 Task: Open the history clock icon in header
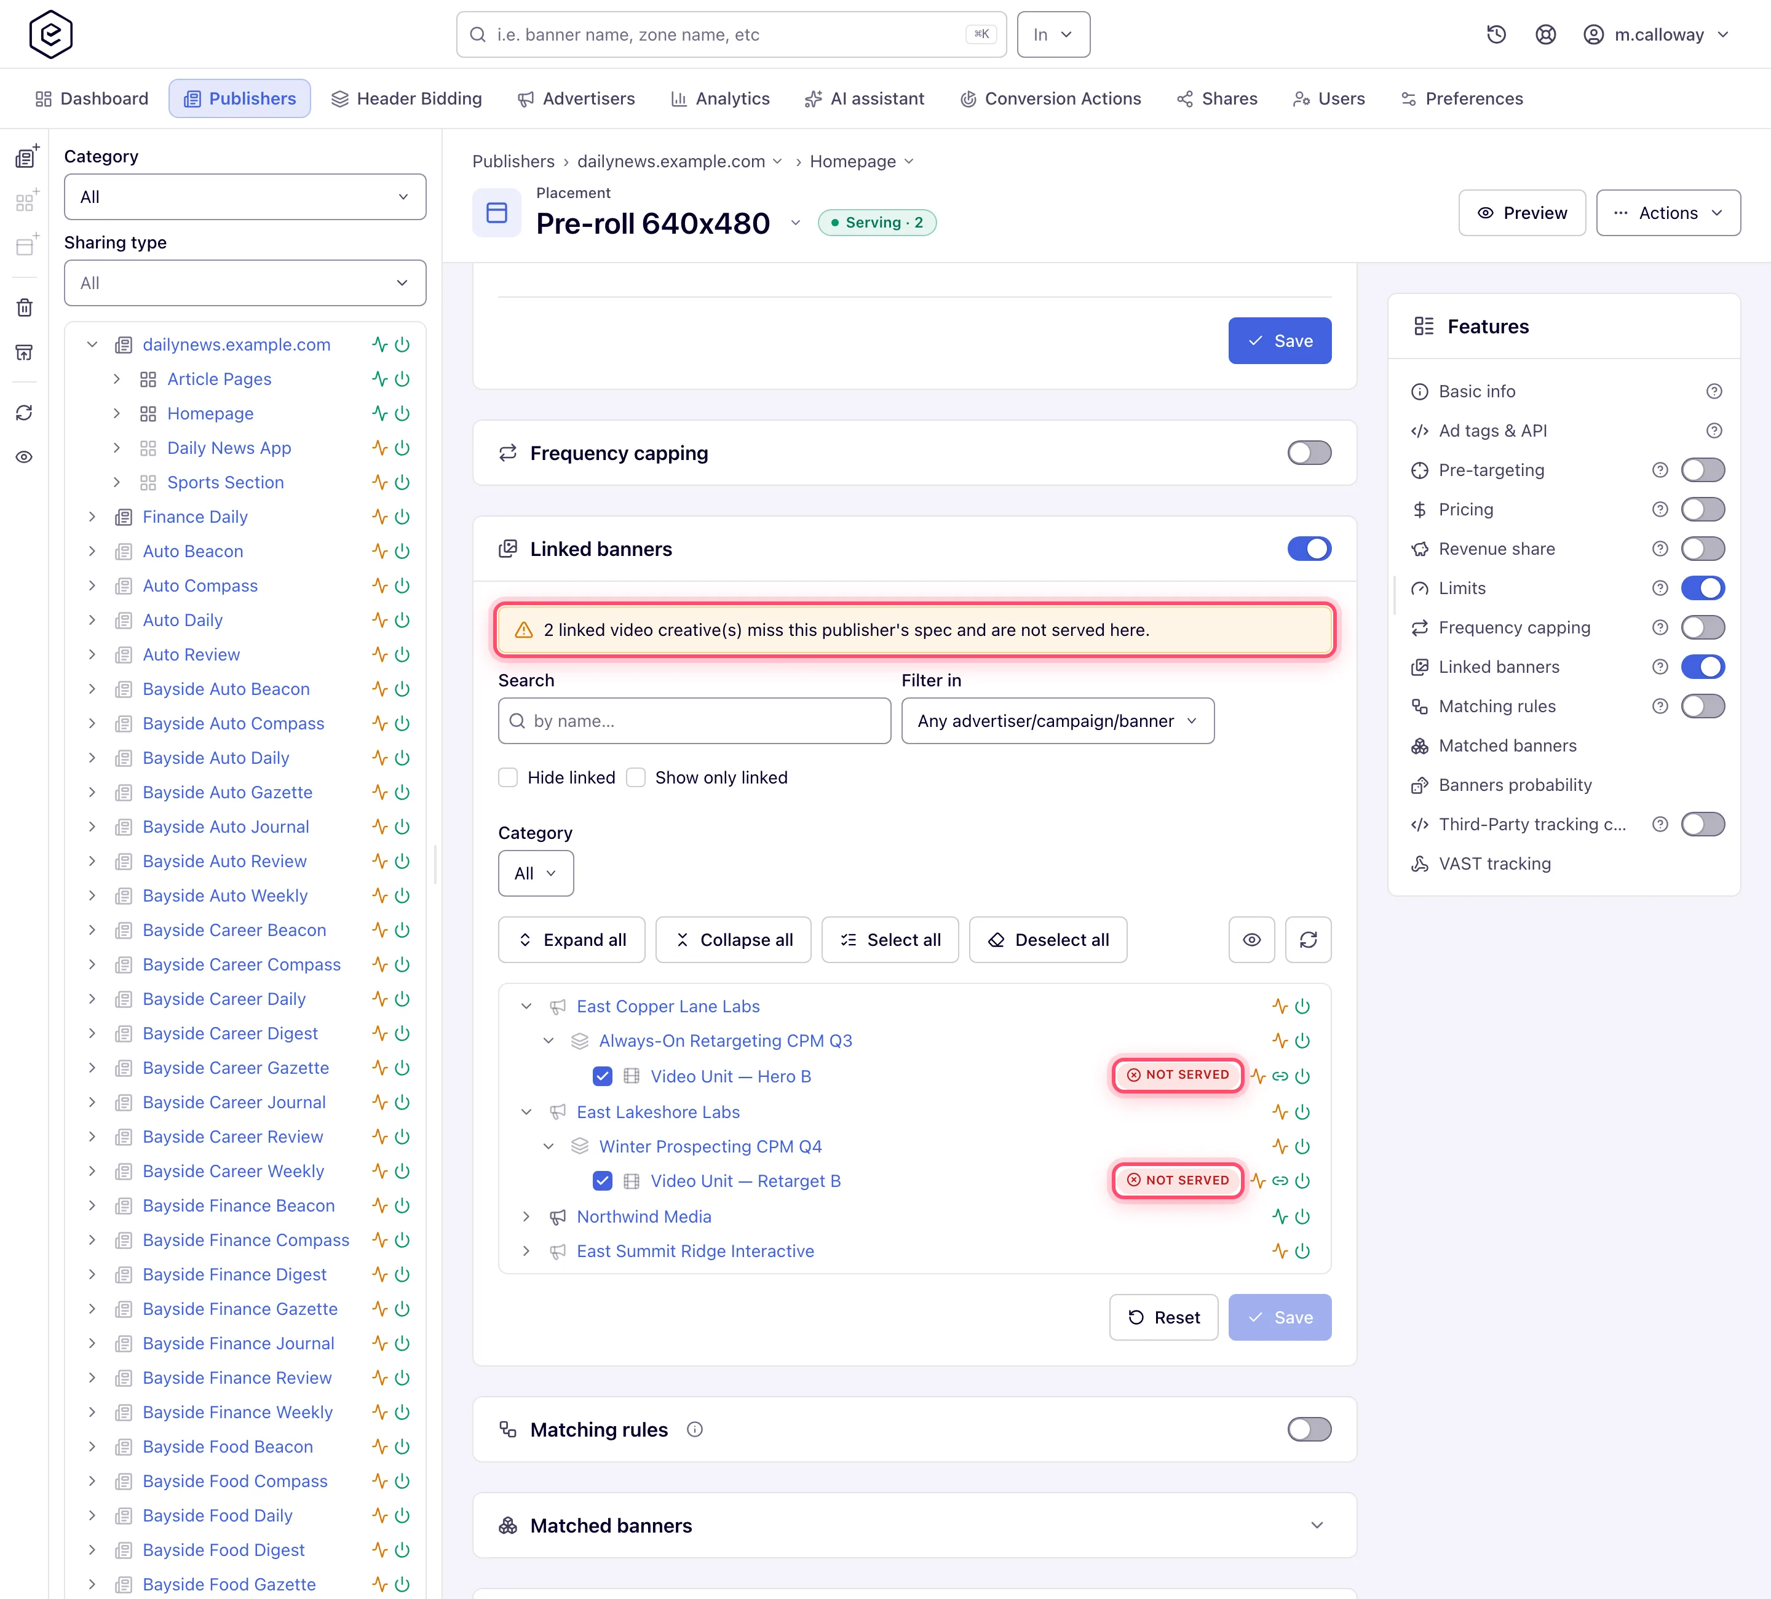coord(1496,34)
